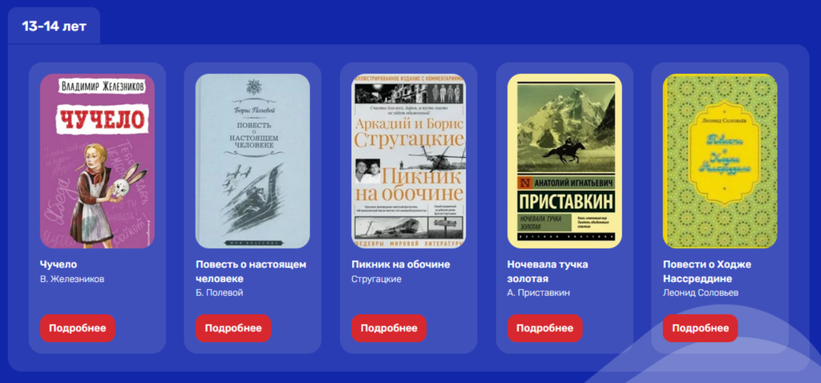Screen dimensions: 821x383
Task: Open the Ночевала тучка золотая cover
Action: (564, 160)
